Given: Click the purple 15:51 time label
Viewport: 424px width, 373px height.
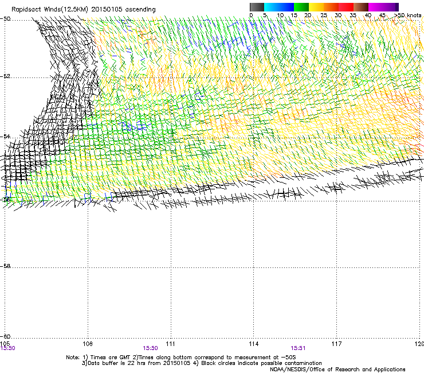Looking at the screenshot, I should 298,348.
